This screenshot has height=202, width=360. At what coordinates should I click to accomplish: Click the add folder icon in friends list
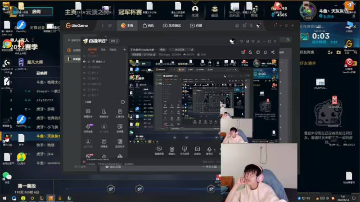(338, 53)
